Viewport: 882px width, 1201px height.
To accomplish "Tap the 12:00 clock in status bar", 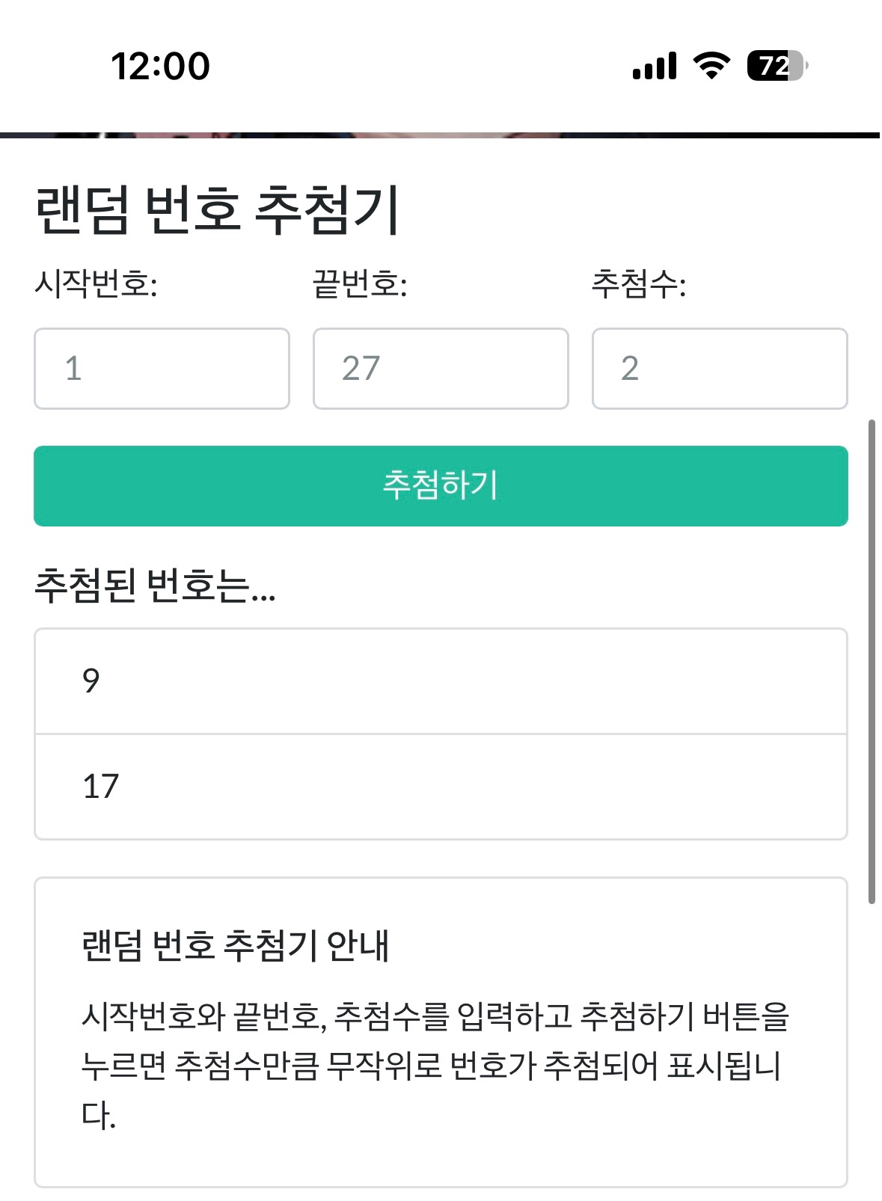I will pyautogui.click(x=160, y=66).
